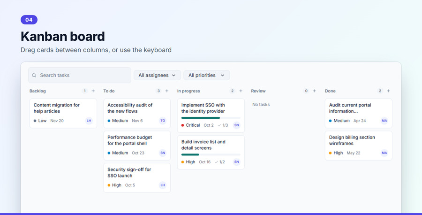This screenshot has height=215, width=422.
Task: Add a task to the Review column
Action: (x=315, y=91)
